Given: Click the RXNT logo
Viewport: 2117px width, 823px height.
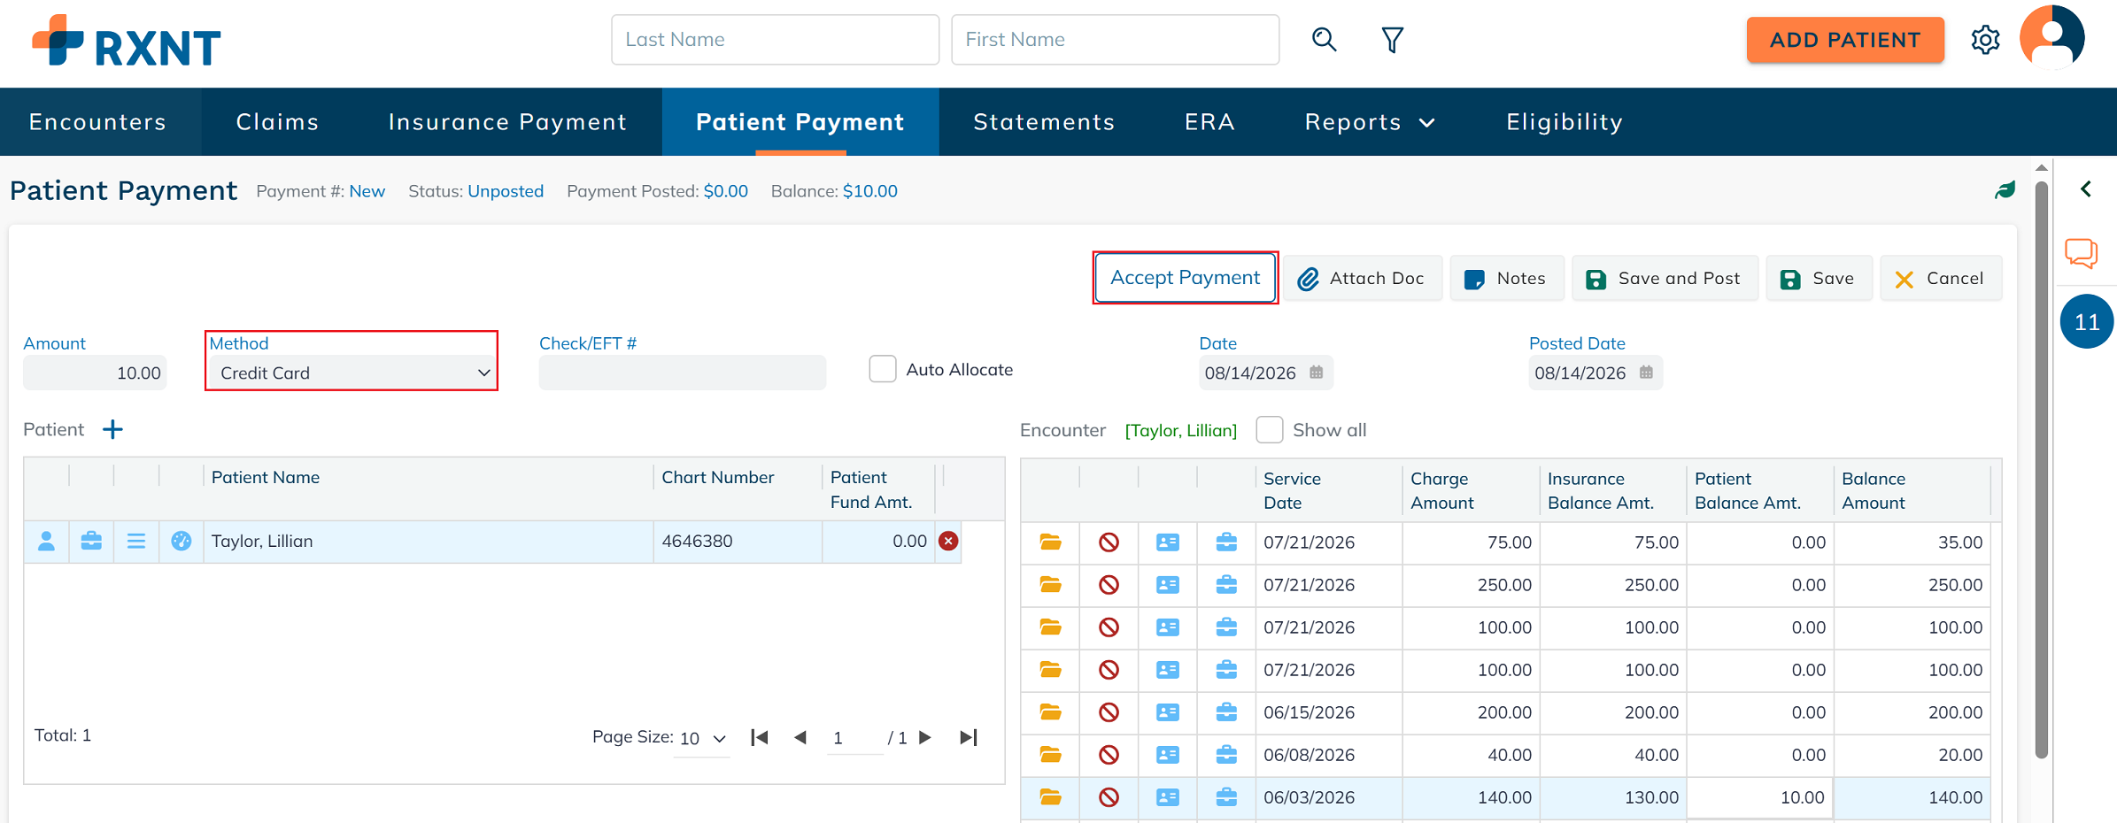Looking at the screenshot, I should 126,42.
